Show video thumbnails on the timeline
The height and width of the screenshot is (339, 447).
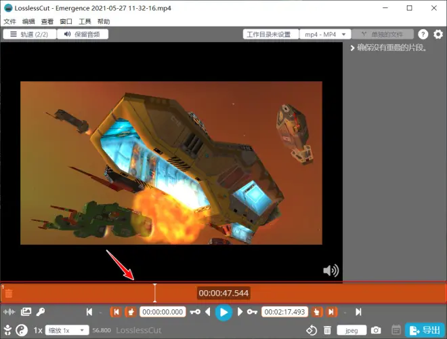coord(26,312)
